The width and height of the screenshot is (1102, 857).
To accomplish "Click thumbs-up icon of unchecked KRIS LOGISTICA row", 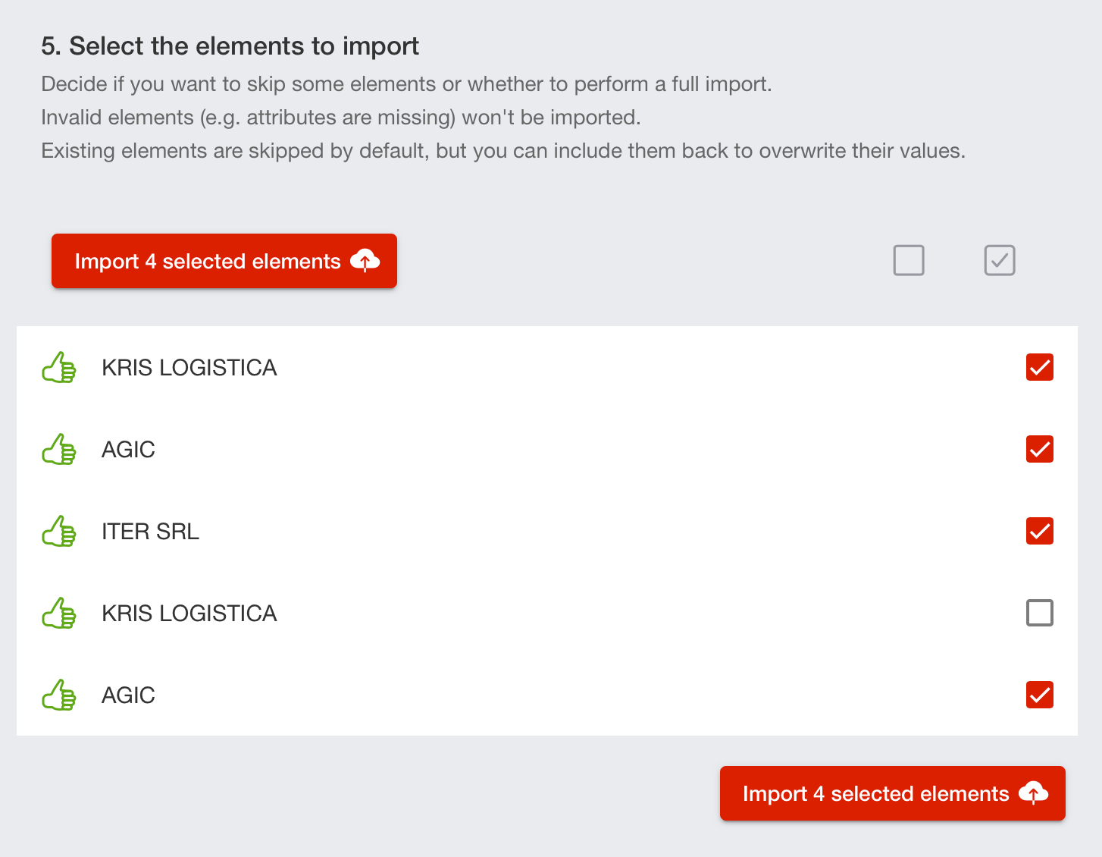I will point(59,614).
